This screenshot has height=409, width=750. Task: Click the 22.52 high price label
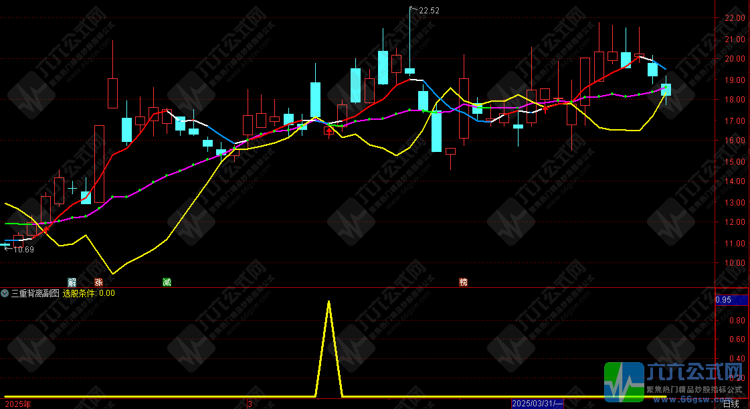pyautogui.click(x=429, y=10)
